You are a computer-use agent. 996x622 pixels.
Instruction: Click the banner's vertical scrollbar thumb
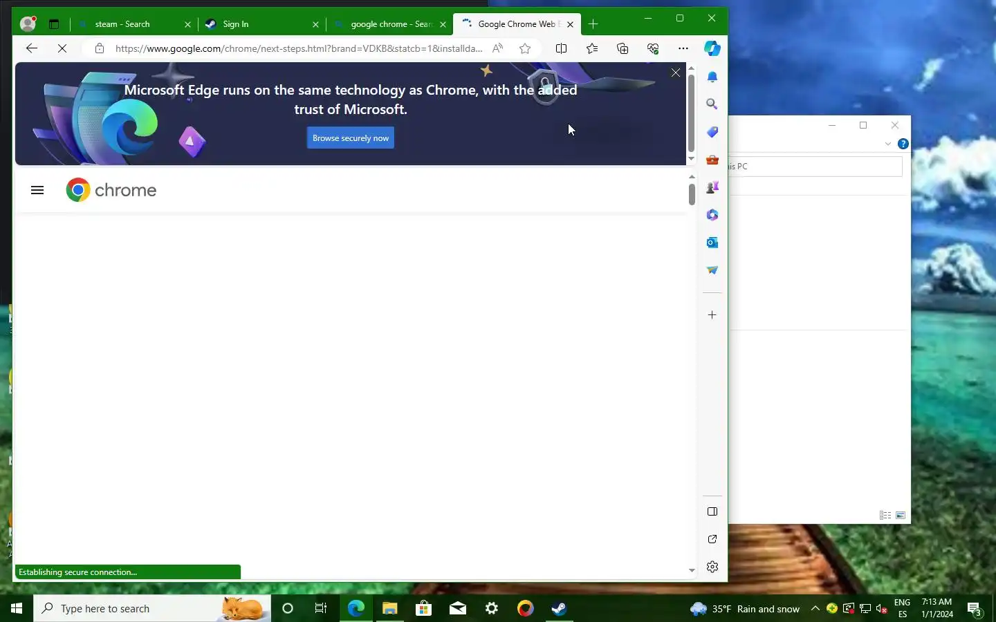[691, 113]
